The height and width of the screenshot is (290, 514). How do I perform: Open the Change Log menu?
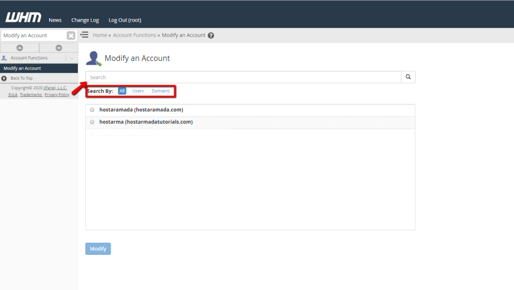[85, 20]
